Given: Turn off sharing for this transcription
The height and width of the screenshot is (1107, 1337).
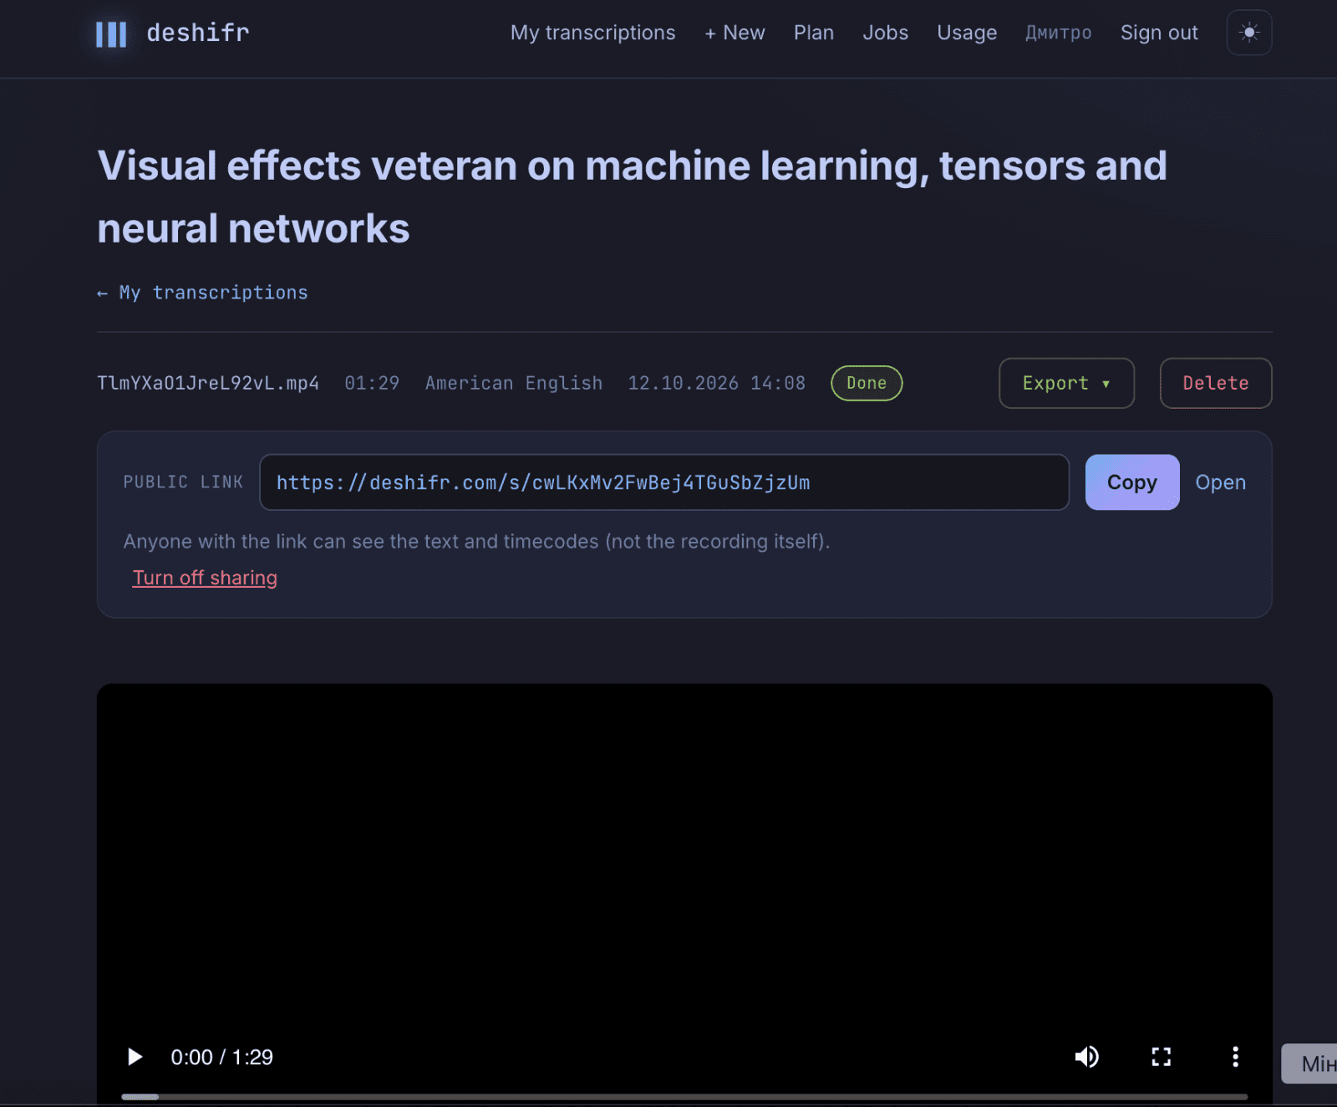Looking at the screenshot, I should point(205,578).
